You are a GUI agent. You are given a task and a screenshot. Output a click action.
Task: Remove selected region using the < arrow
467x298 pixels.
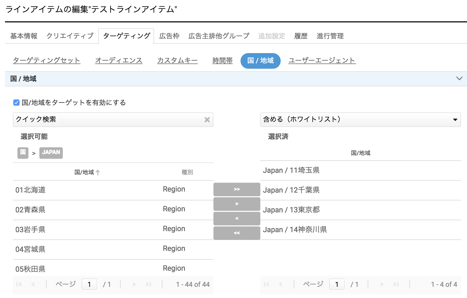pyautogui.click(x=237, y=219)
